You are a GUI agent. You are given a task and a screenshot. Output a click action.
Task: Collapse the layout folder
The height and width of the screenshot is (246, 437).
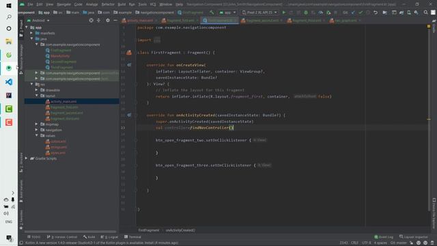coord(37,96)
